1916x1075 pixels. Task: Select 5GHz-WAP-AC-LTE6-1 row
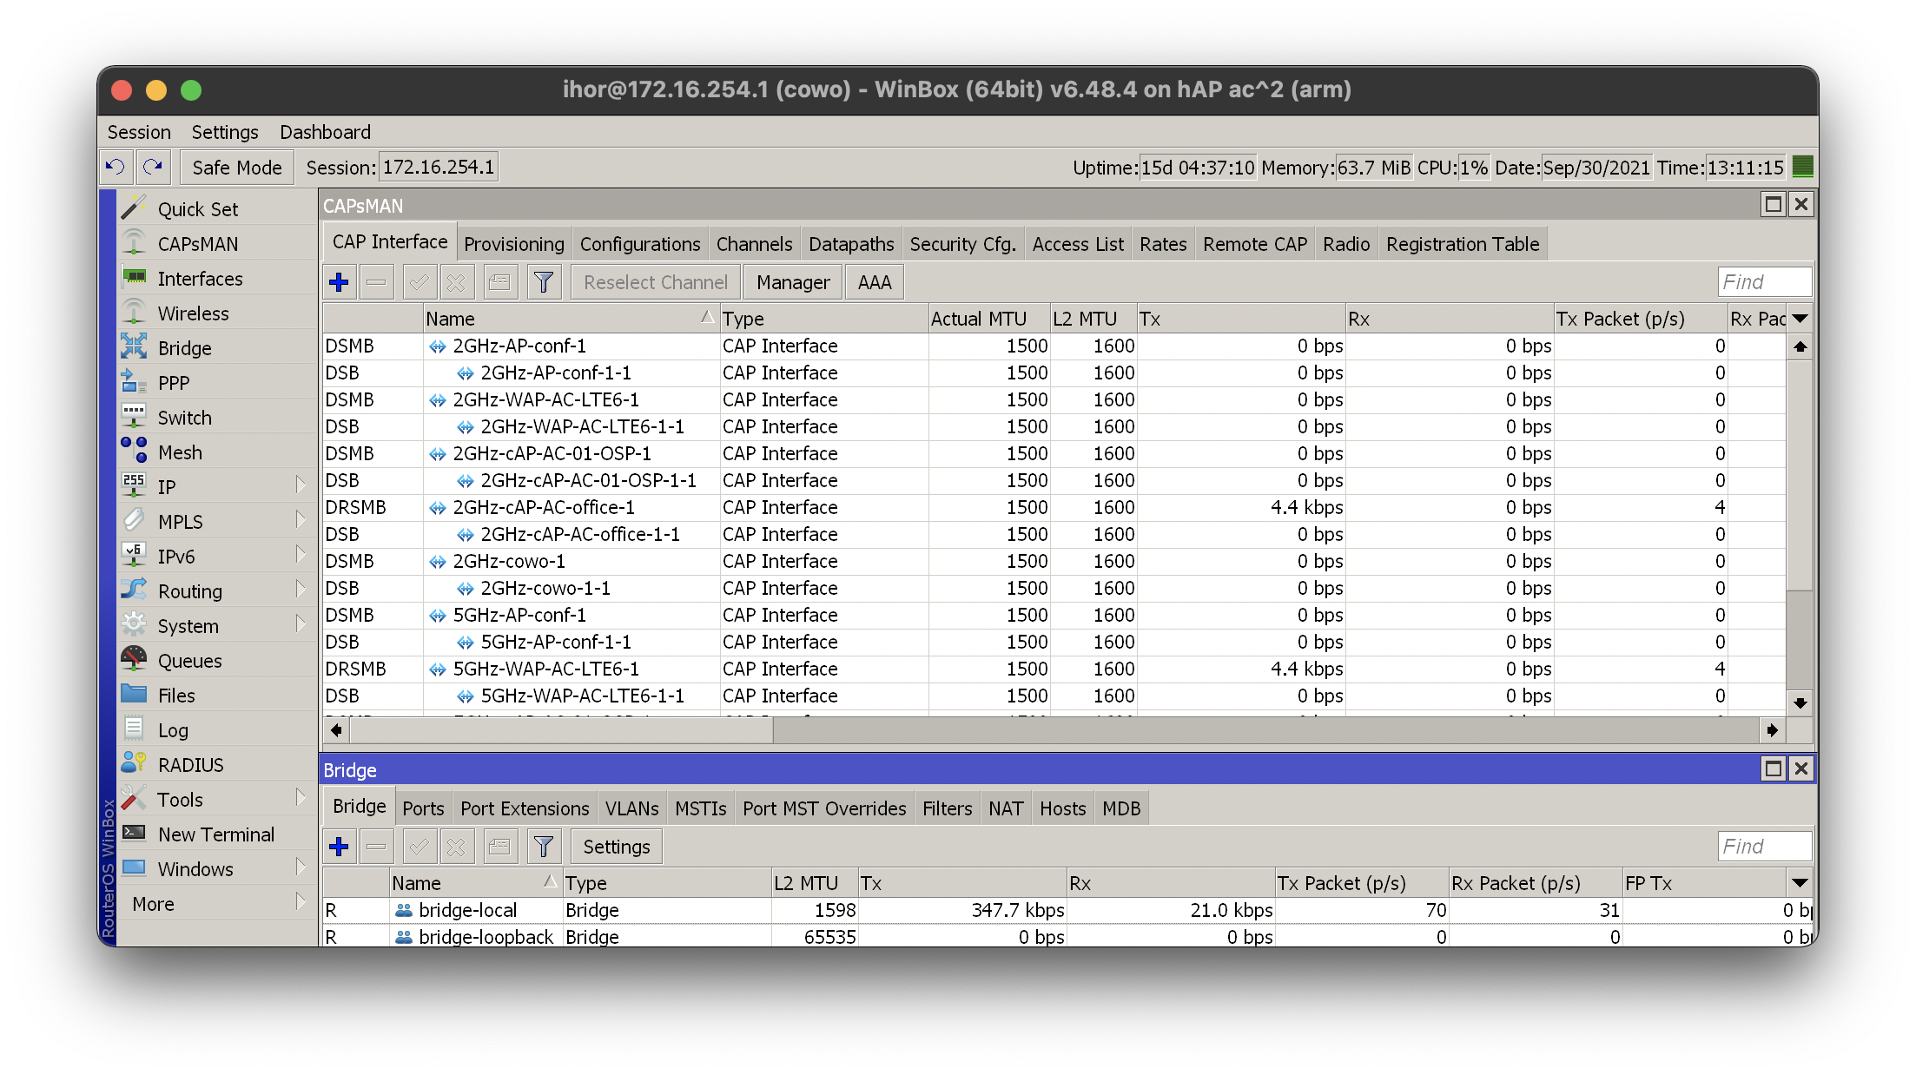pos(1054,669)
